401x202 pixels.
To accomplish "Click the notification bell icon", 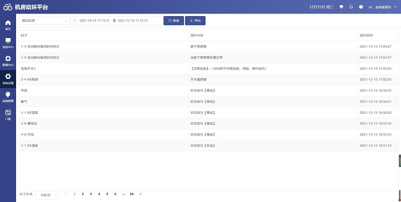I will coord(351,7).
